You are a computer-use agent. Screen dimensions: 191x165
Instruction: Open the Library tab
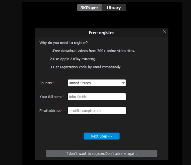(114, 8)
